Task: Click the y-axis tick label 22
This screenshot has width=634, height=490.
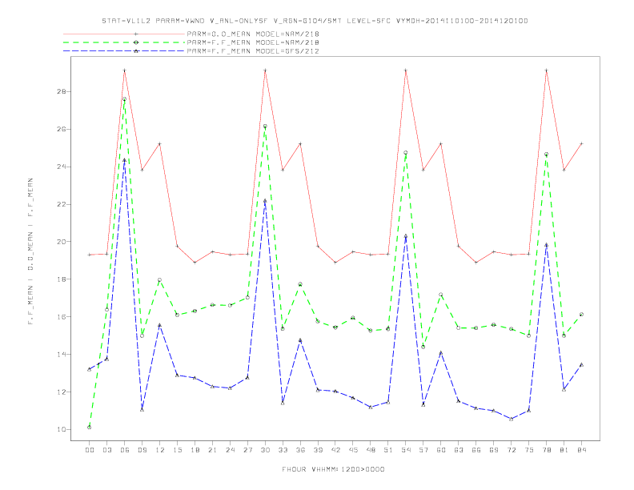Action: 62,204
